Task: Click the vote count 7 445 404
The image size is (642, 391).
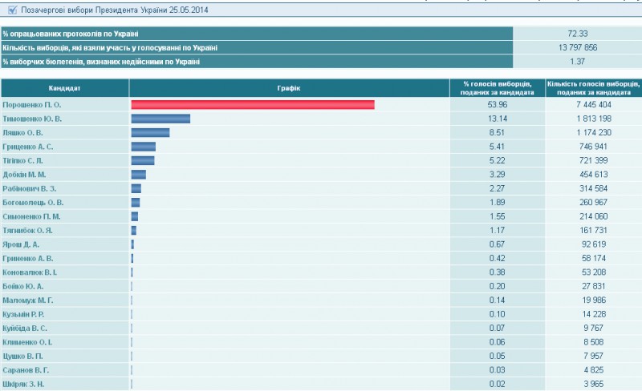Action: (x=593, y=105)
